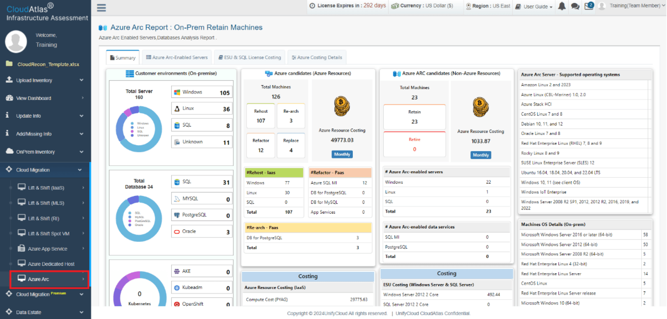Click the Kubeadm icon
Viewport: 667px width, 319px height.
(177, 288)
